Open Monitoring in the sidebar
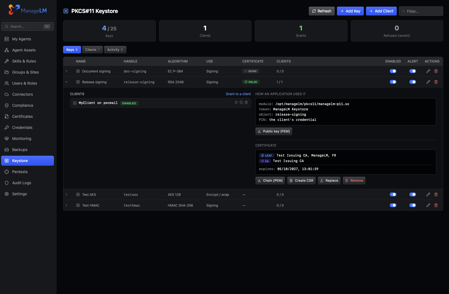This screenshot has height=294, width=449. click(x=27, y=139)
